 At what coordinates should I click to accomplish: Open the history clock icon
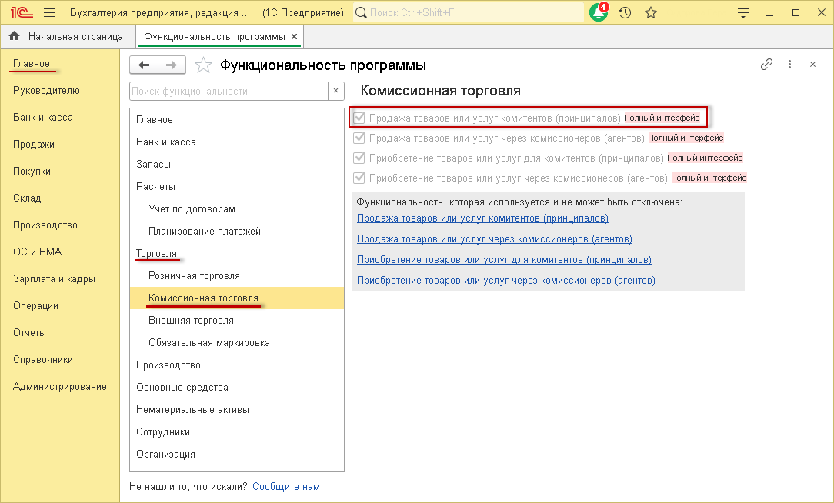click(625, 13)
